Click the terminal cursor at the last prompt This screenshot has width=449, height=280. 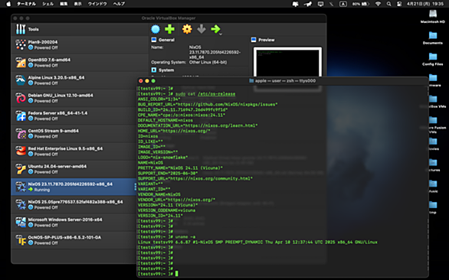pos(177,274)
